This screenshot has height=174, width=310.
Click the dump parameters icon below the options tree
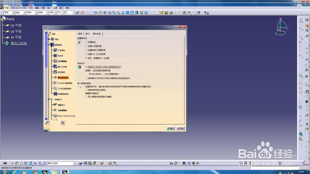[62, 123]
